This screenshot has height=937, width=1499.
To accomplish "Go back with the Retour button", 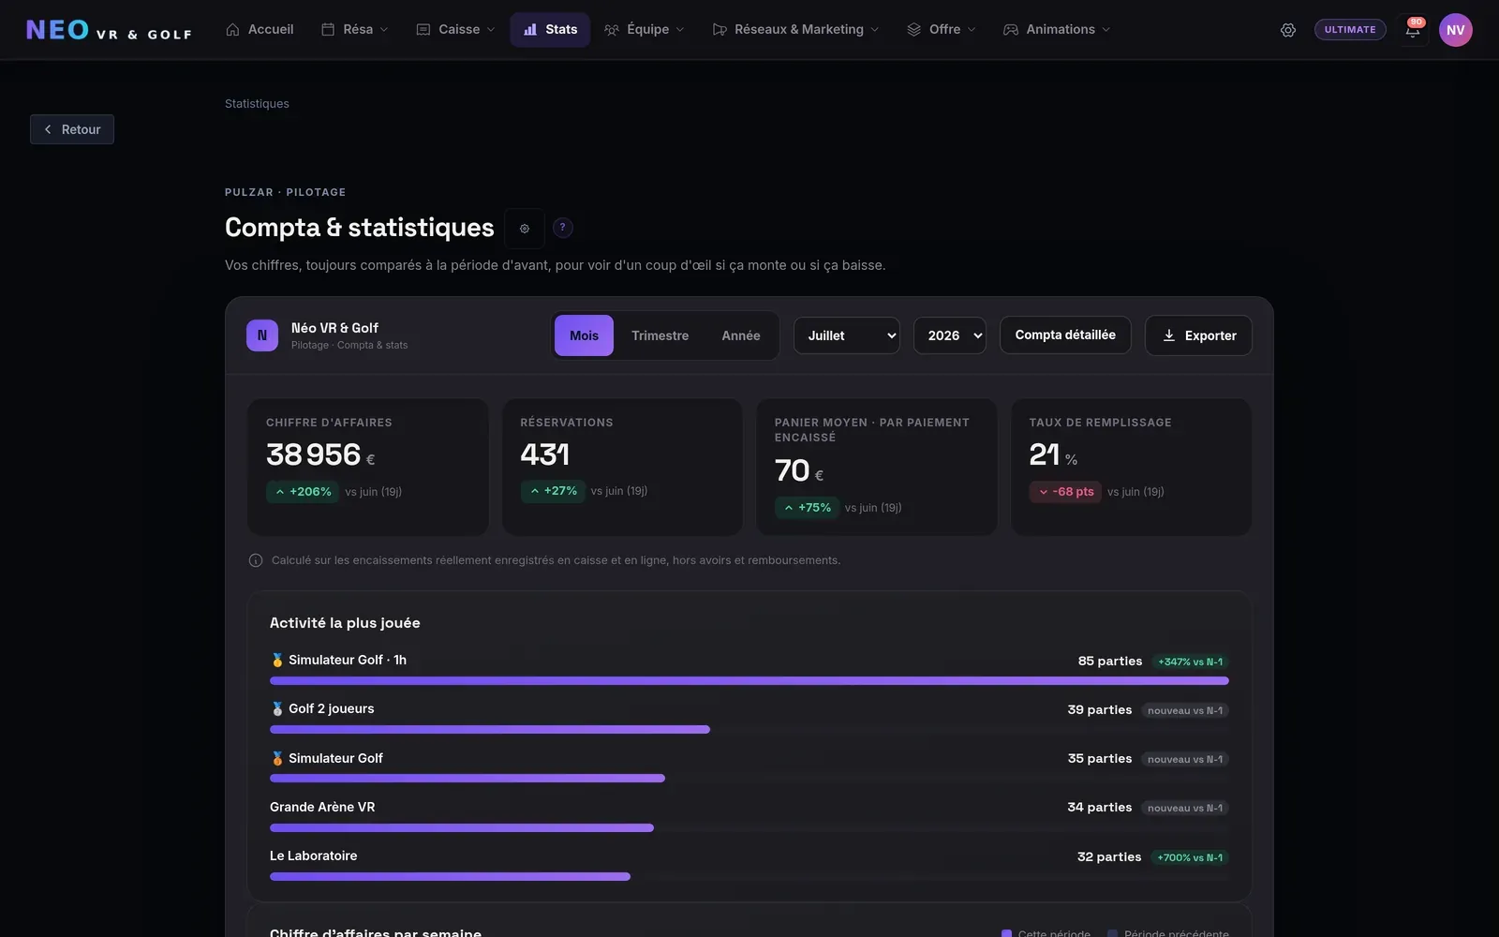I will point(72,129).
